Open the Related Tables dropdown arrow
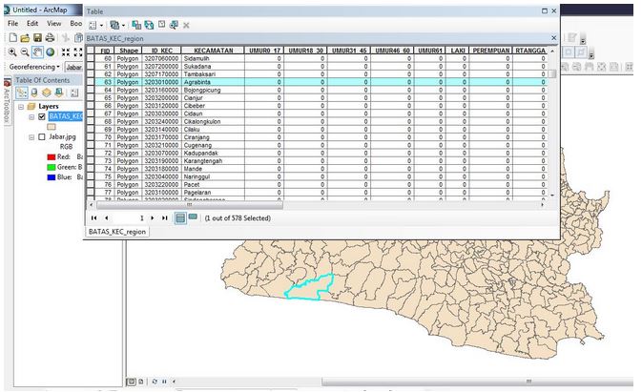642x392 pixels. point(123,26)
